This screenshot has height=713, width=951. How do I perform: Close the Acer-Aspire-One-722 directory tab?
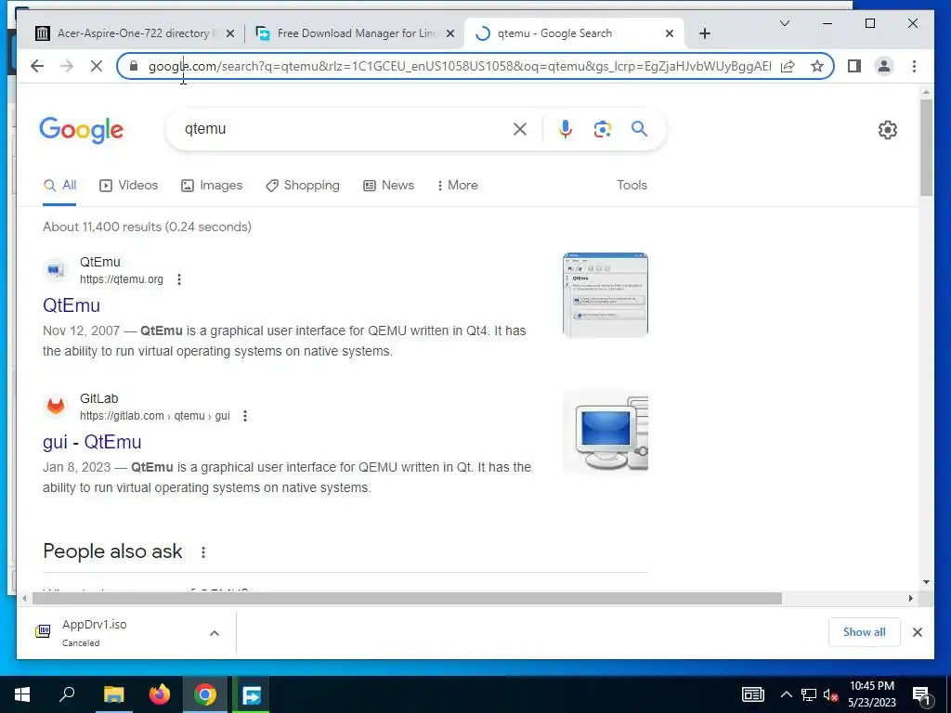(x=230, y=33)
